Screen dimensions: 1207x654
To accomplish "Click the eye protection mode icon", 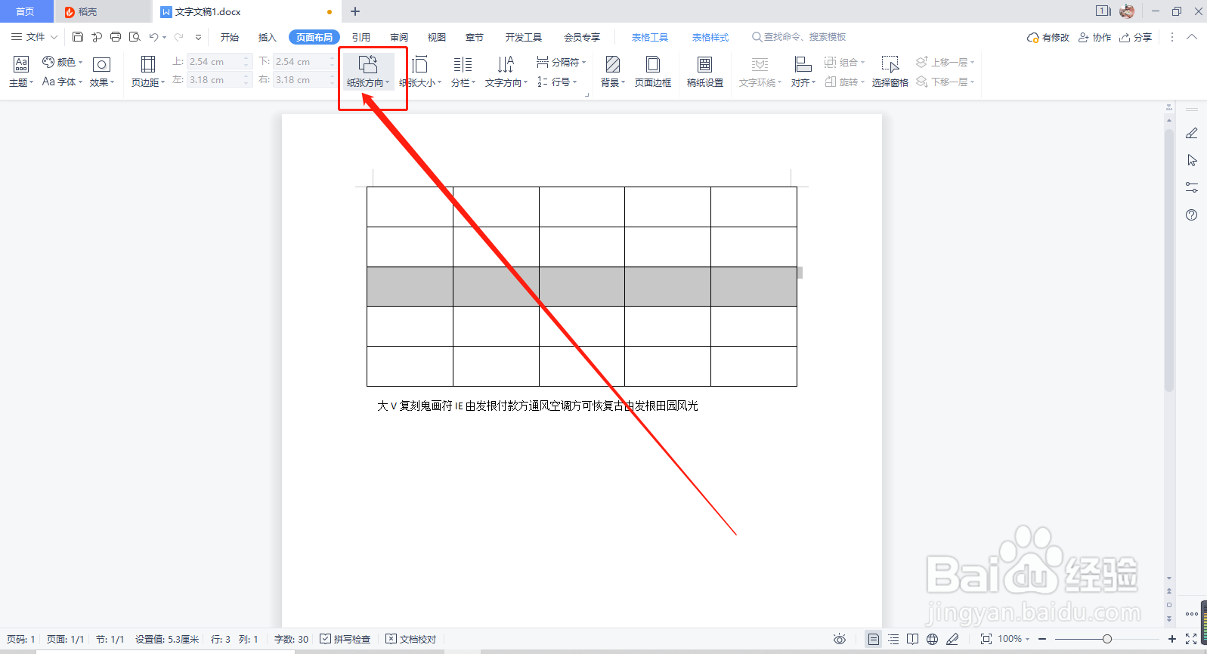I will click(x=840, y=639).
